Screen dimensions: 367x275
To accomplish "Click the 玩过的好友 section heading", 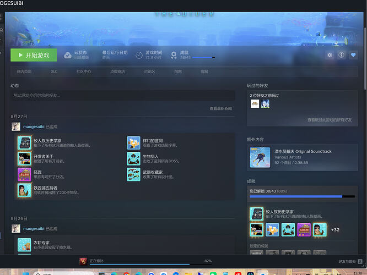I will coord(257,85).
